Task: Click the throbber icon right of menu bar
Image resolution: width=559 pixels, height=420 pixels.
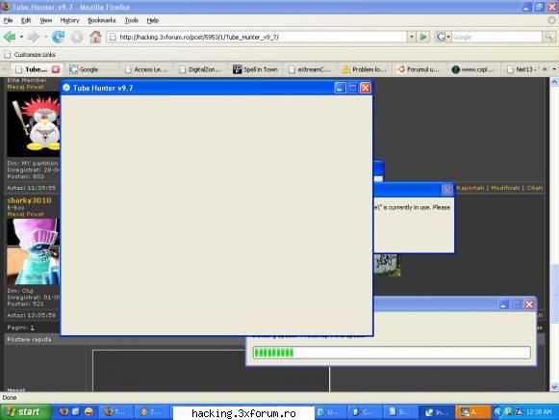Action: [551, 20]
